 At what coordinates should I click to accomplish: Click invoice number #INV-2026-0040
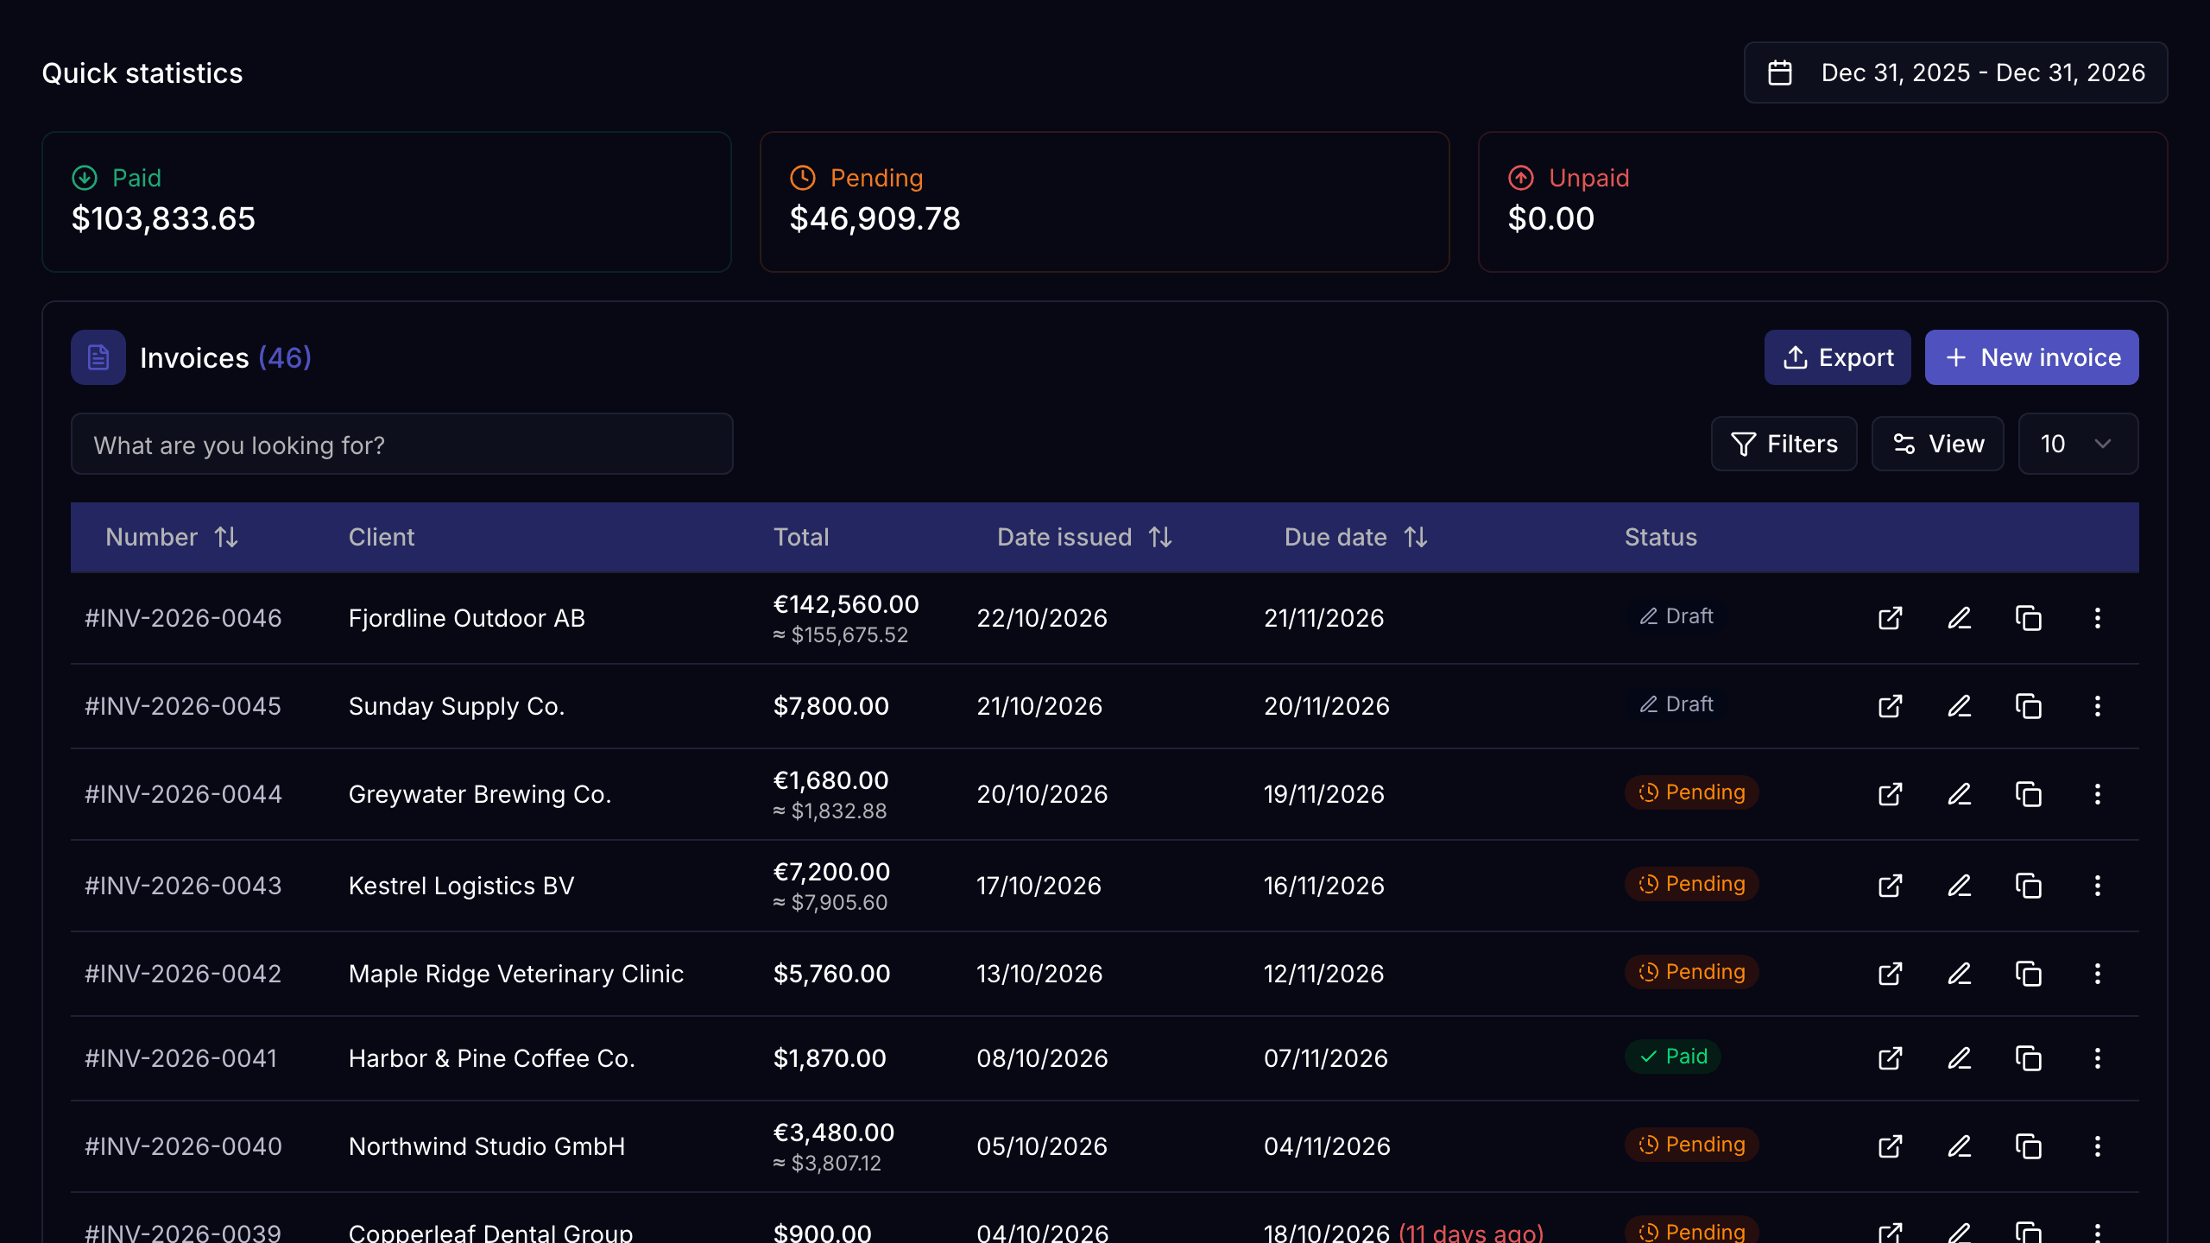183,1146
